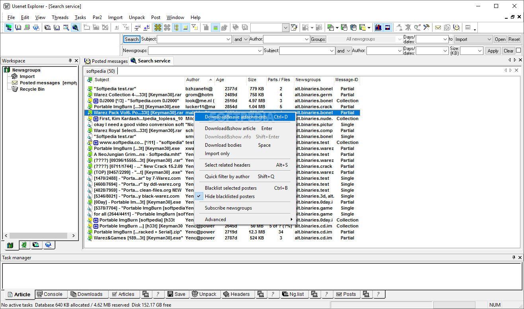This screenshot has height=309, width=524.
Task: Click the open book toolbar icon
Action: 18,27
